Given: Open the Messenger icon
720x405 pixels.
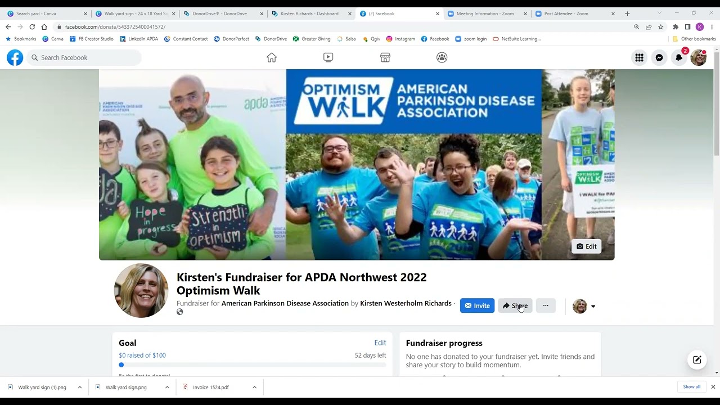Looking at the screenshot, I should click(x=659, y=57).
